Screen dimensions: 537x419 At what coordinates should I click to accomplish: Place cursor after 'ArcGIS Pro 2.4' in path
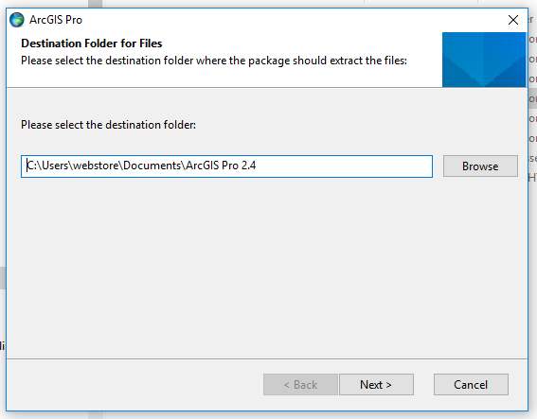tap(257, 166)
